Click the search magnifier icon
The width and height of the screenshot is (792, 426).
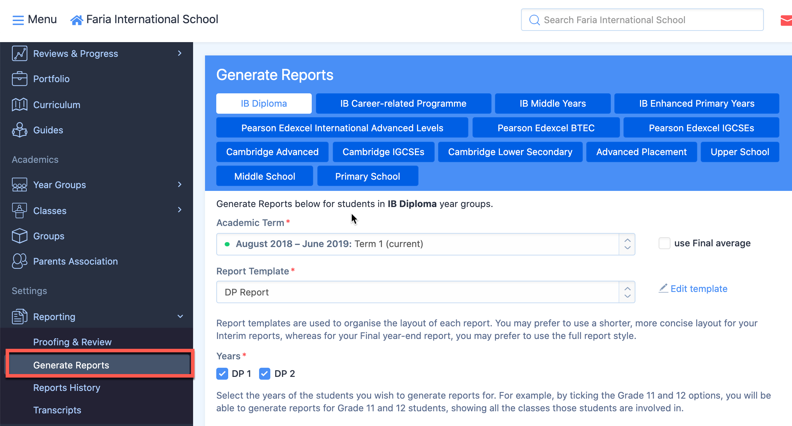pyautogui.click(x=534, y=20)
